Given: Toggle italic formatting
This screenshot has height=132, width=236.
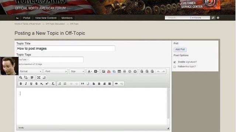Looking at the screenshot, I should (x=26, y=84).
